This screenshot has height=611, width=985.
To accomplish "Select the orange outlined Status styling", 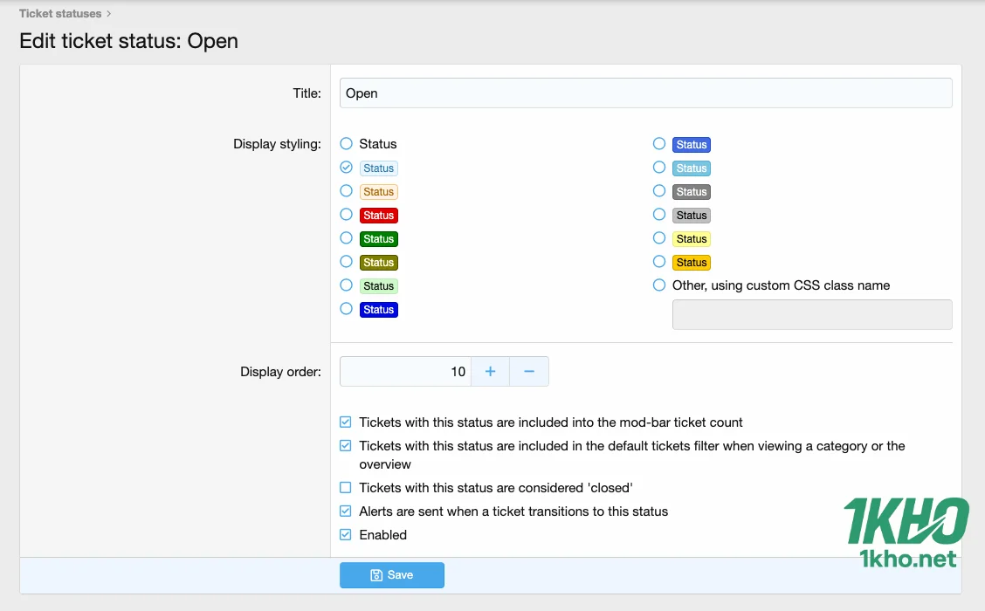I will pos(346,191).
